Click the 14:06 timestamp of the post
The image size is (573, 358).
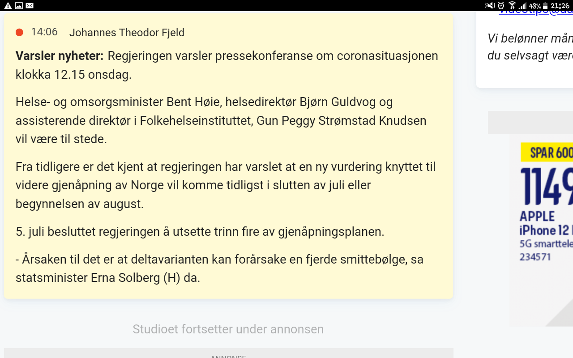tap(44, 32)
